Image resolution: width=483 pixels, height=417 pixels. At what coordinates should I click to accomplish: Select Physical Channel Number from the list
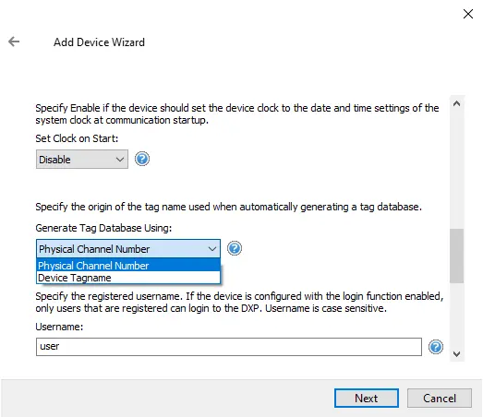point(128,266)
